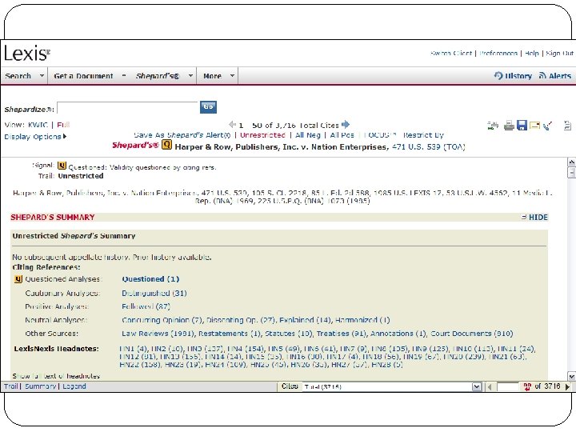576x432 pixels.
Task: Open the More tab
Action: click(212, 76)
